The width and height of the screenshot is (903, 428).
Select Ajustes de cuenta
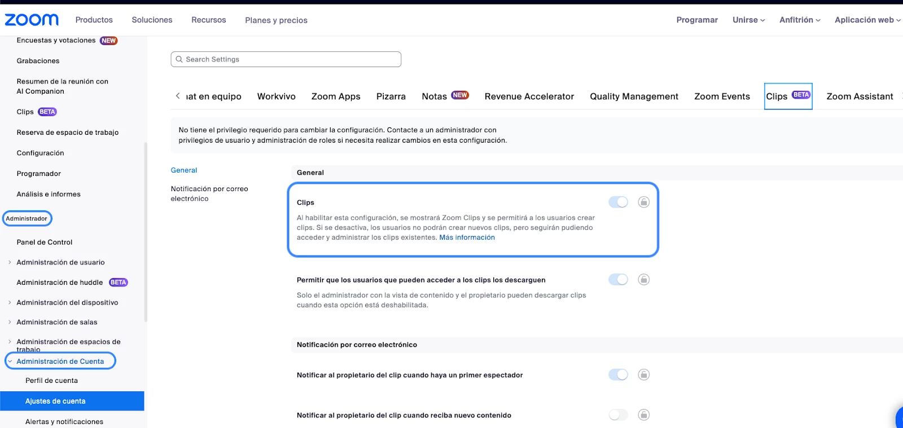click(x=72, y=401)
